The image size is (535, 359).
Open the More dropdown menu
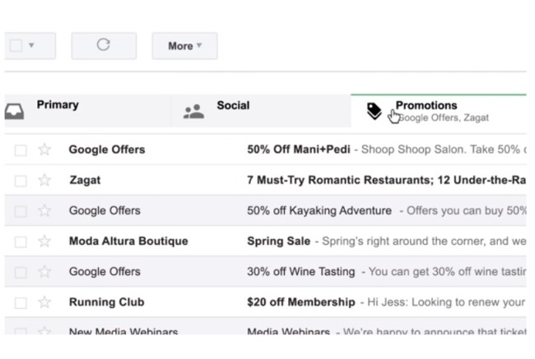[x=184, y=46]
